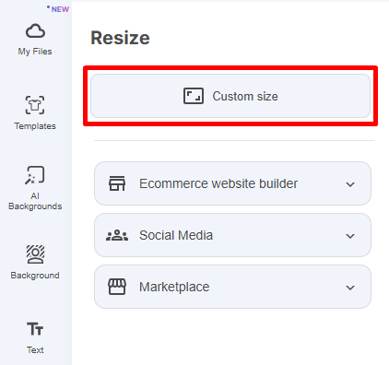Click the AI Backgrounds sidebar label
The image size is (389, 365).
35,201
